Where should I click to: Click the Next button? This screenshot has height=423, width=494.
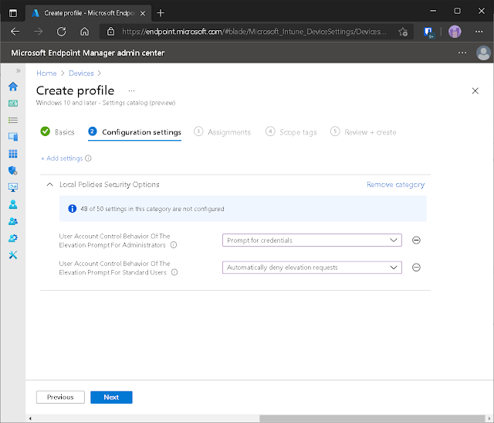point(111,397)
